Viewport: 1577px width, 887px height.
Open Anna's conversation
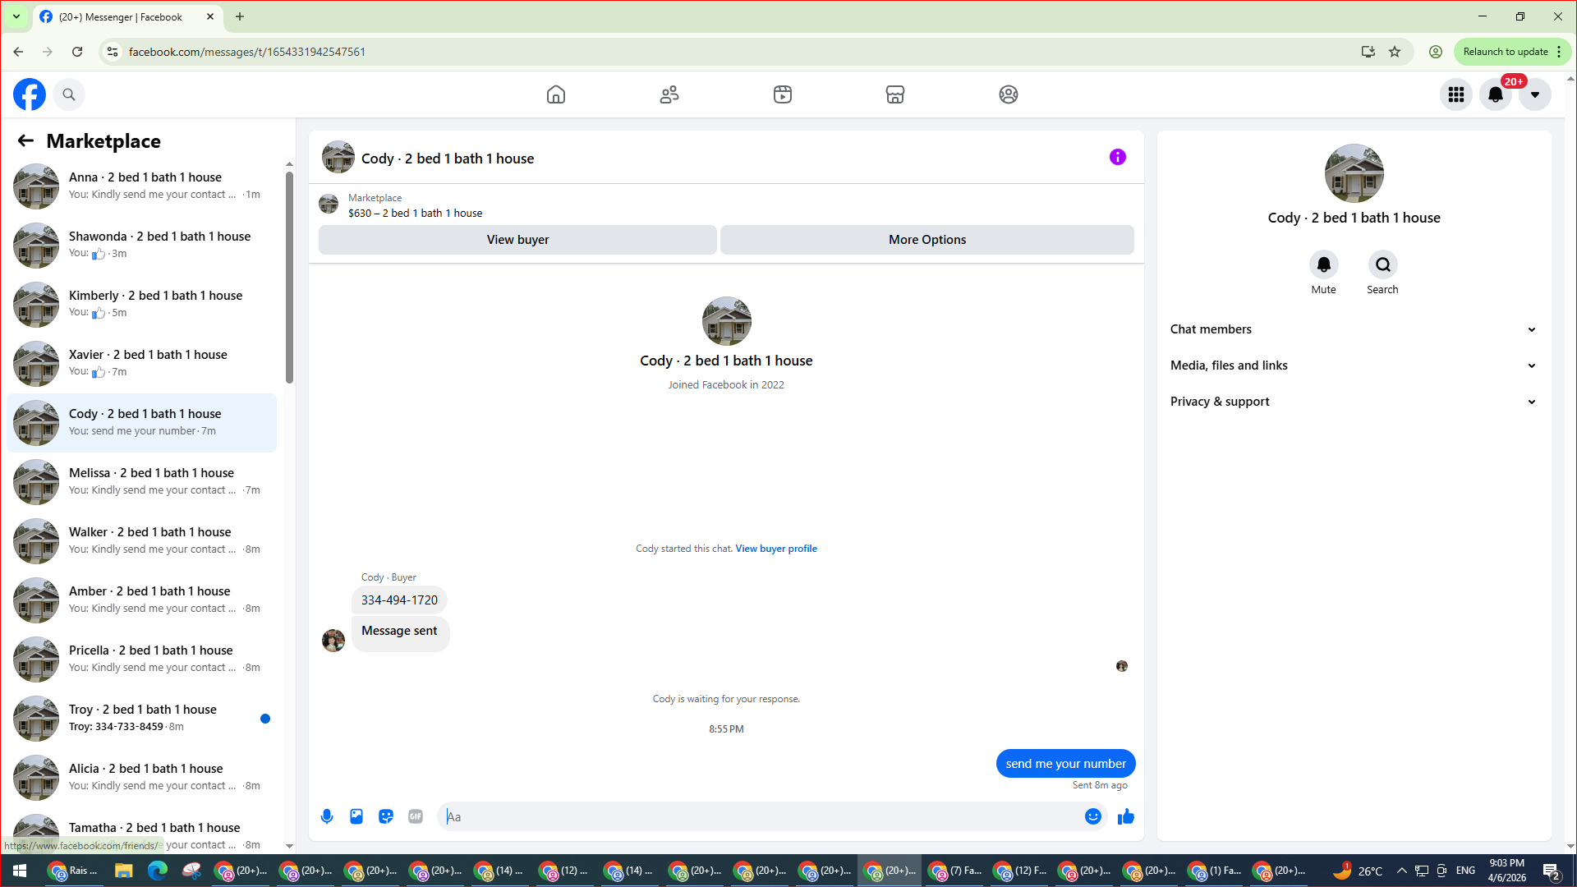click(142, 186)
